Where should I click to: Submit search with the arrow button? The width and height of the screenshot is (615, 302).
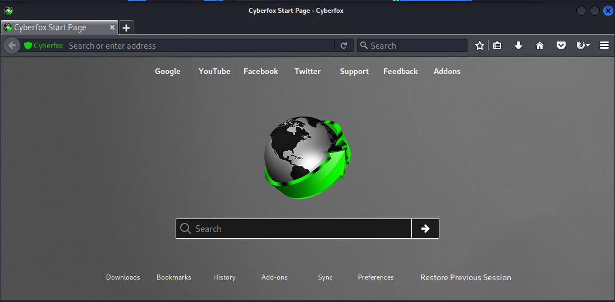pos(425,229)
